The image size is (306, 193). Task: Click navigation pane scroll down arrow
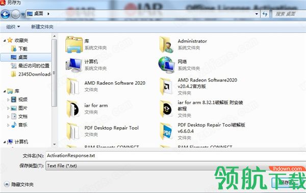pos(55,144)
